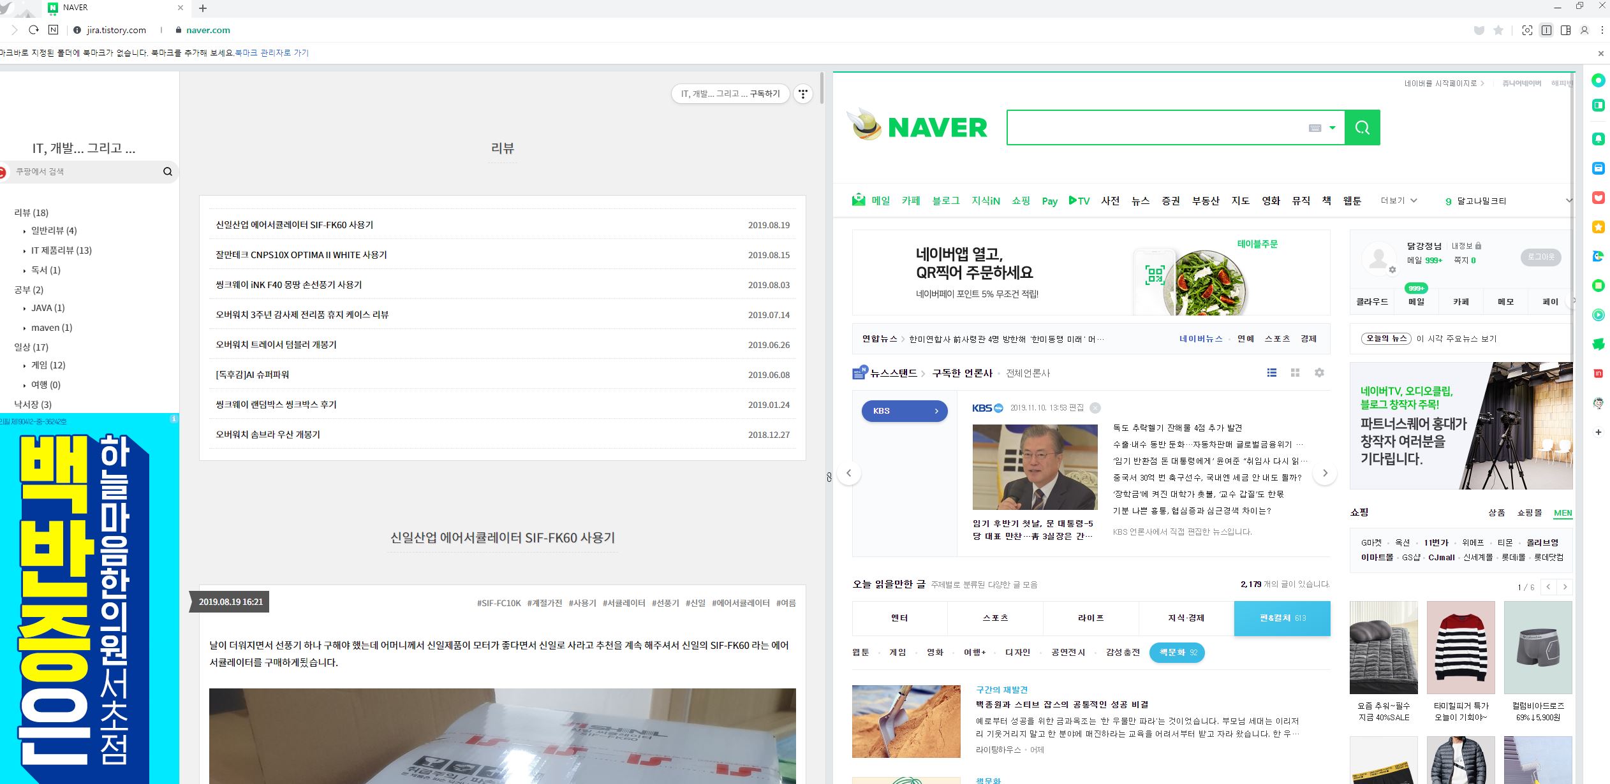Image resolution: width=1610 pixels, height=784 pixels.
Task: Click the screen capture toolbar icon
Action: point(1527,30)
